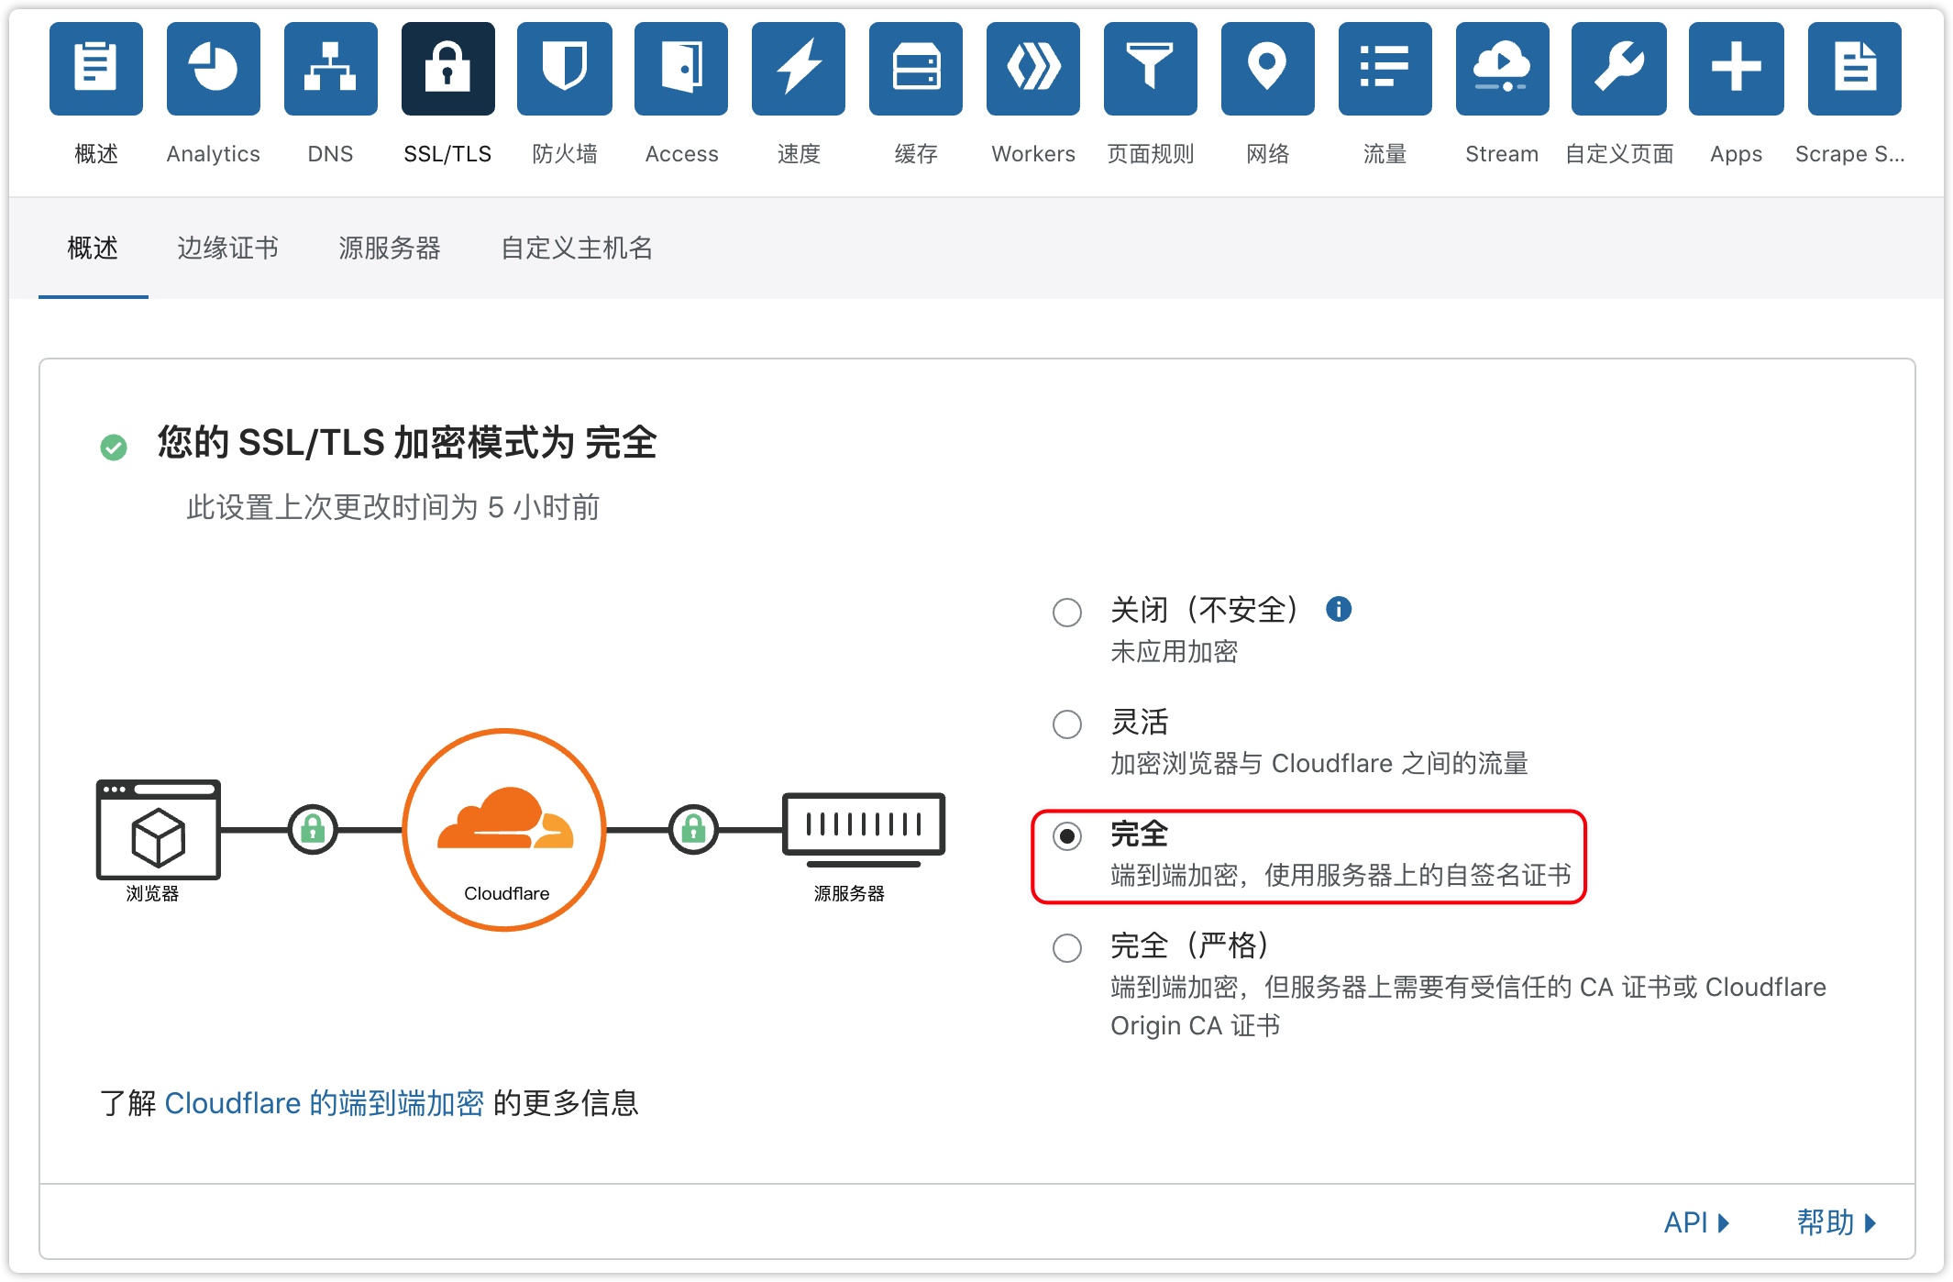Click the info icon next to 关闭（不安全）

(x=1339, y=609)
